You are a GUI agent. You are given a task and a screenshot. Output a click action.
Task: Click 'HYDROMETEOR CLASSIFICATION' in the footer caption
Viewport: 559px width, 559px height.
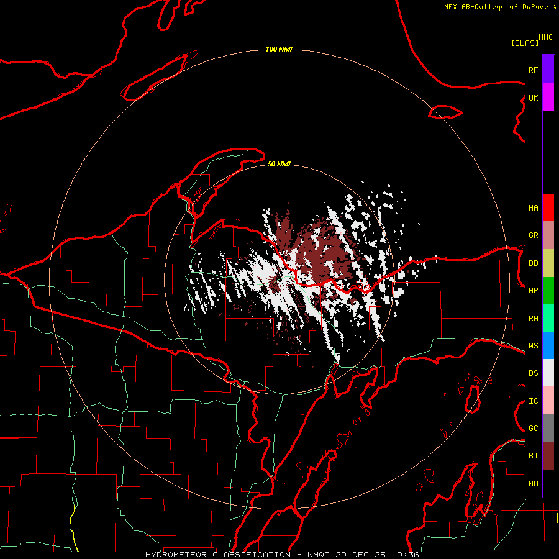pyautogui.click(x=218, y=555)
